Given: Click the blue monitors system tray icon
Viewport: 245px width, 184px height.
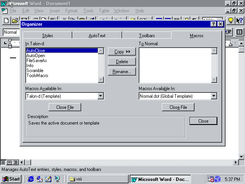Looking at the screenshot, I should point(217,179).
